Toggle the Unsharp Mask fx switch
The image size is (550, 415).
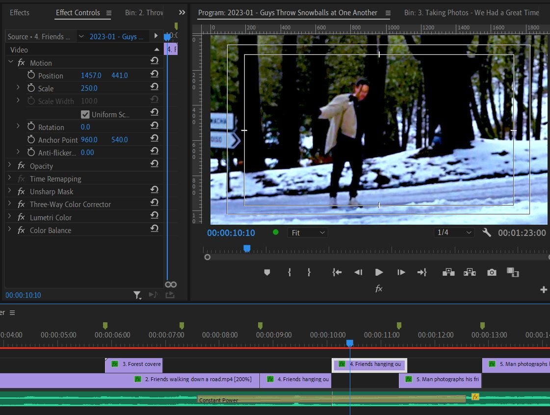[21, 191]
